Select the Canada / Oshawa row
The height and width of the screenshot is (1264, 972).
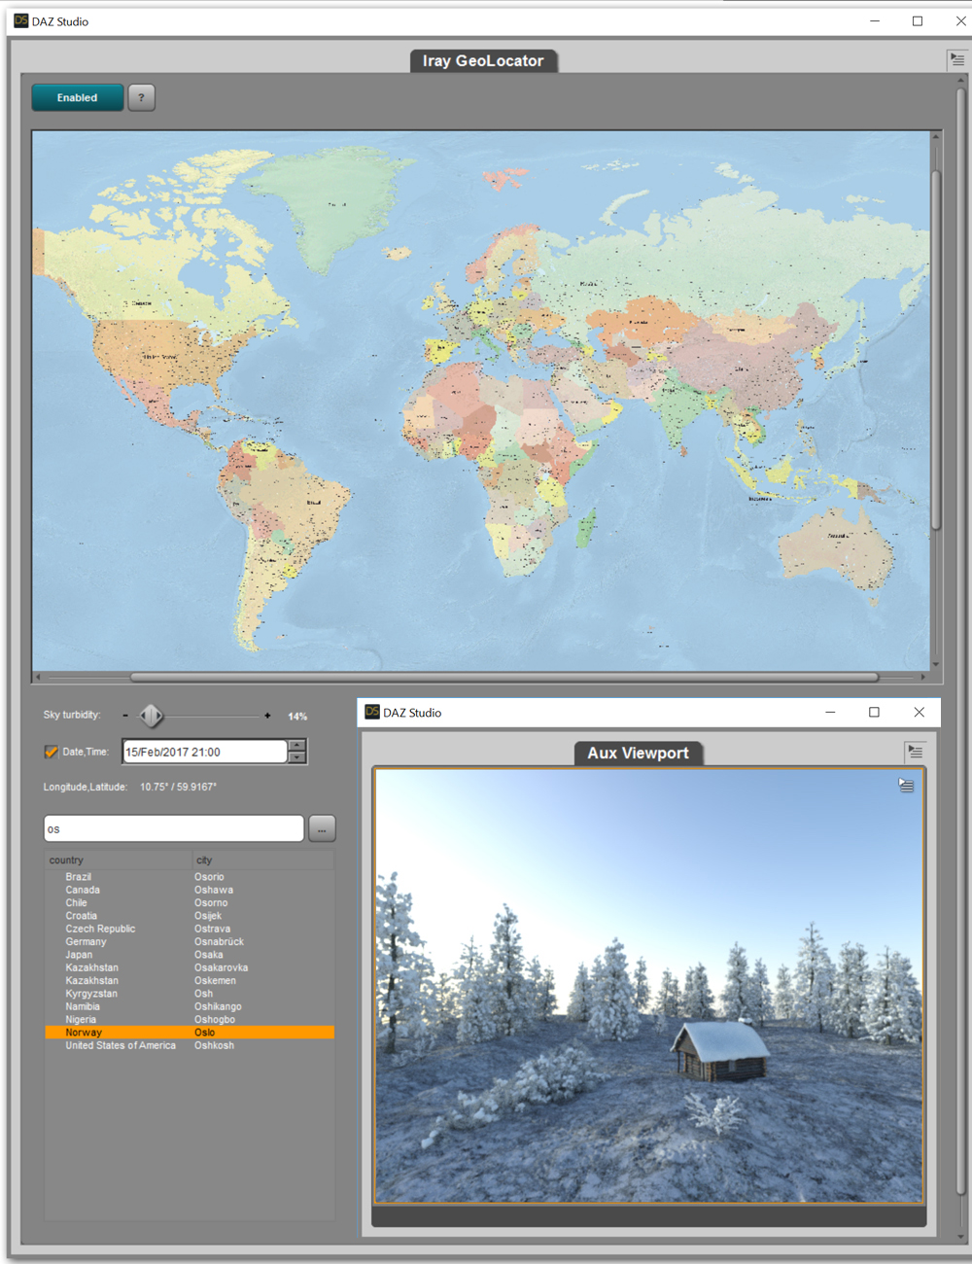190,890
